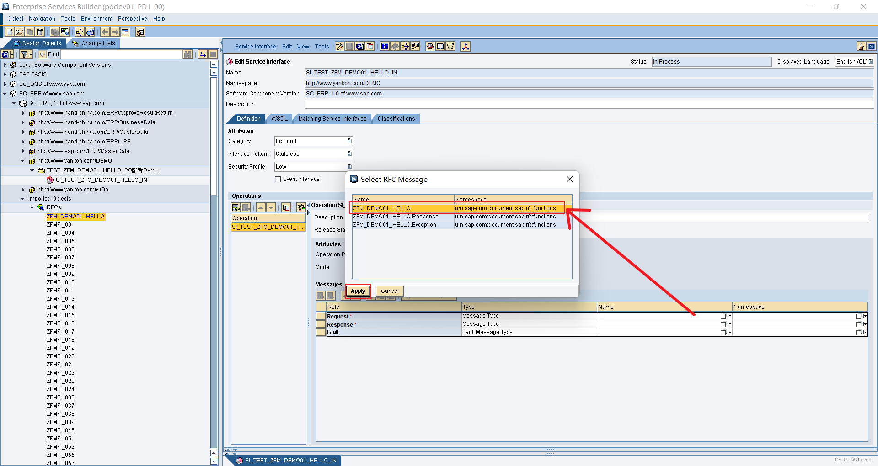
Task: Click the Delete trash can icon
Action: click(x=40, y=32)
